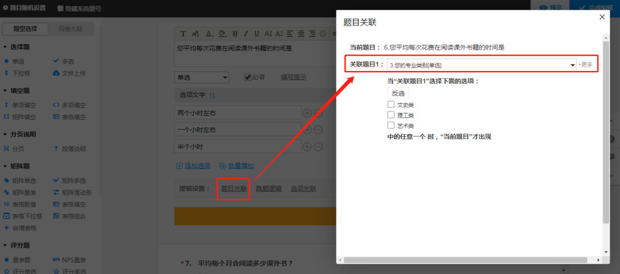Toggle bold formatting in question editor
The width and height of the screenshot is (620, 274).
pos(235,33)
